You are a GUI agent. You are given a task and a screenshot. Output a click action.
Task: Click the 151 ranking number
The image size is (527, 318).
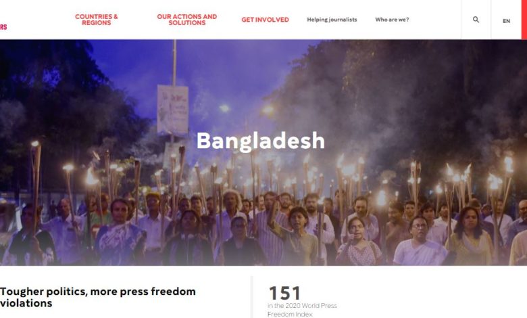284,293
